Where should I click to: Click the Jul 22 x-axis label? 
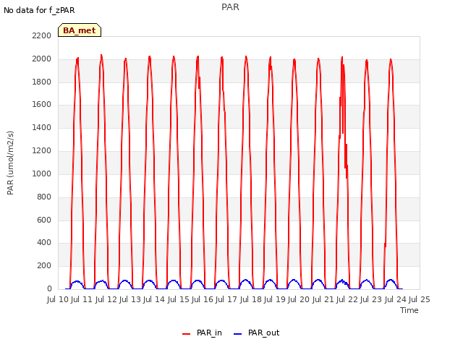tap(347, 299)
